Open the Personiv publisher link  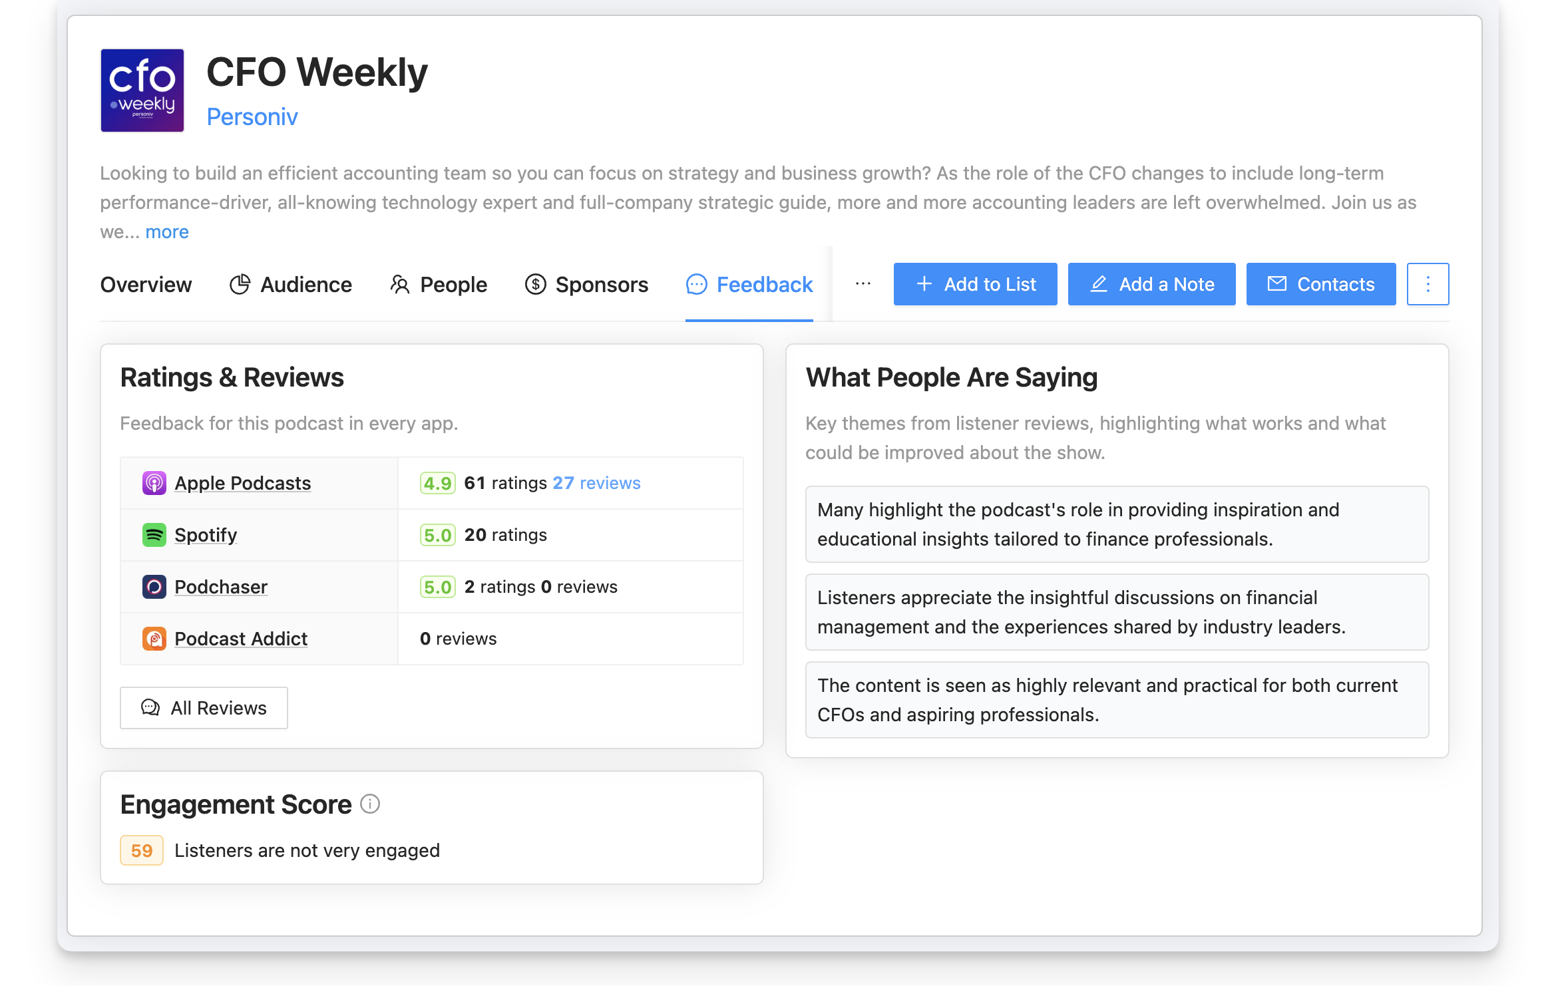(252, 116)
